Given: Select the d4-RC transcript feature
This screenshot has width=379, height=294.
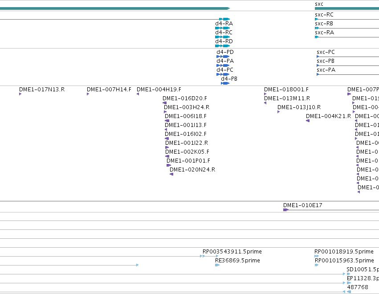Looking at the screenshot, I should 222,37.
